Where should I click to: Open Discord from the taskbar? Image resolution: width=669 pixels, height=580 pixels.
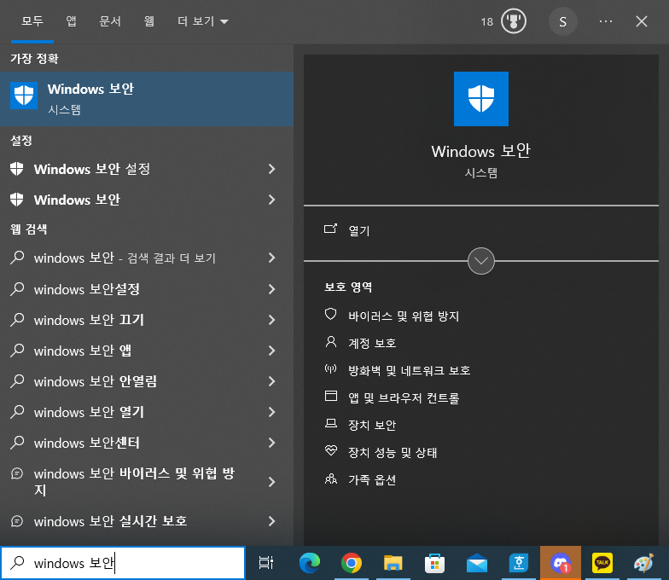(x=561, y=563)
